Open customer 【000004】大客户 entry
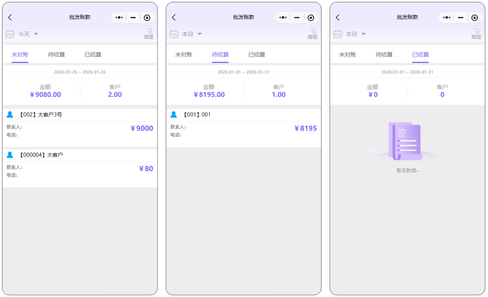The image size is (488, 297). [x=79, y=168]
